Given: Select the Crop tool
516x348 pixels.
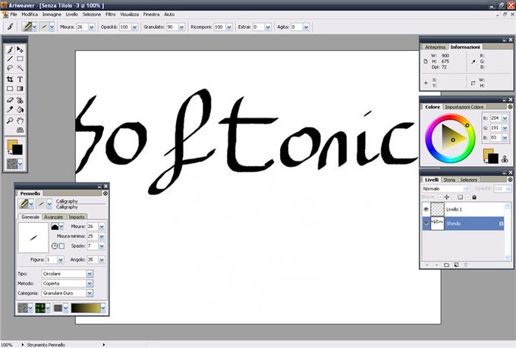Looking at the screenshot, I should (x=10, y=80).
